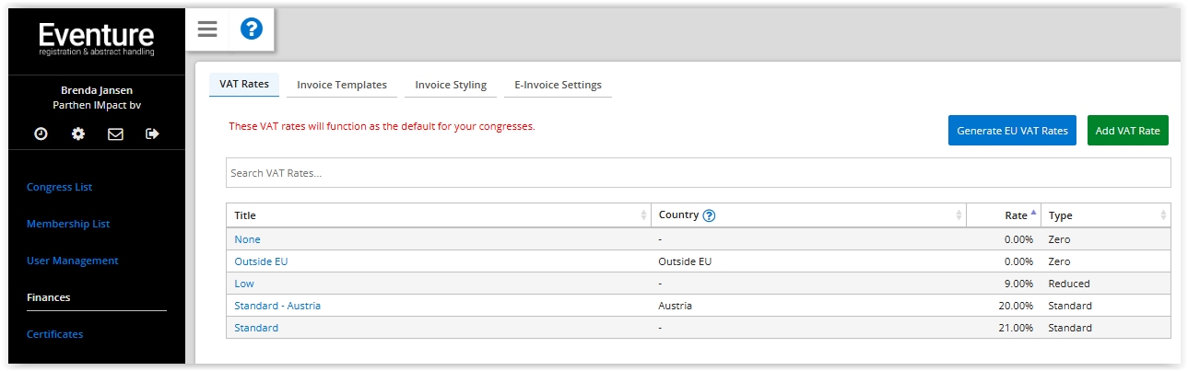The image size is (1188, 371).
Task: Sort by Type column arrows
Action: [x=1163, y=215]
